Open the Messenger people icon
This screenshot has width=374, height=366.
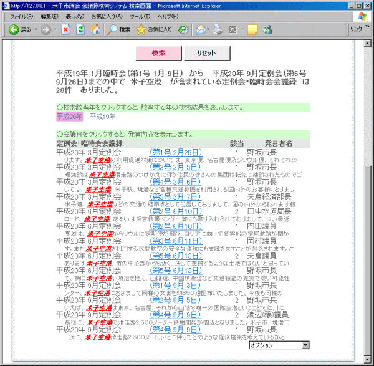click(267, 29)
